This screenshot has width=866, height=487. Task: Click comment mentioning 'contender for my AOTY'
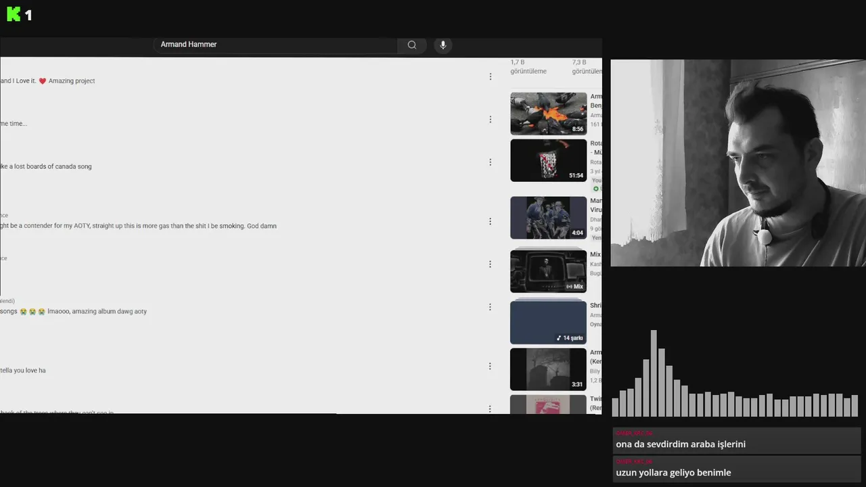pos(138,226)
